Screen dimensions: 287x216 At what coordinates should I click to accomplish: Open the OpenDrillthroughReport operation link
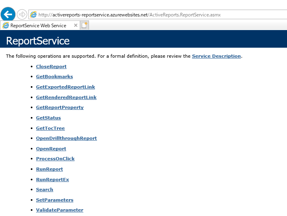67,138
